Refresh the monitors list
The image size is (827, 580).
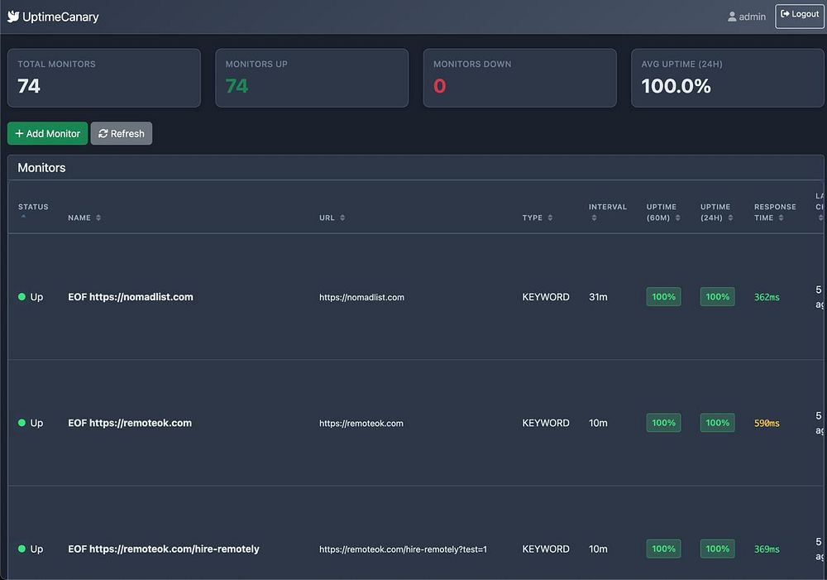(122, 133)
